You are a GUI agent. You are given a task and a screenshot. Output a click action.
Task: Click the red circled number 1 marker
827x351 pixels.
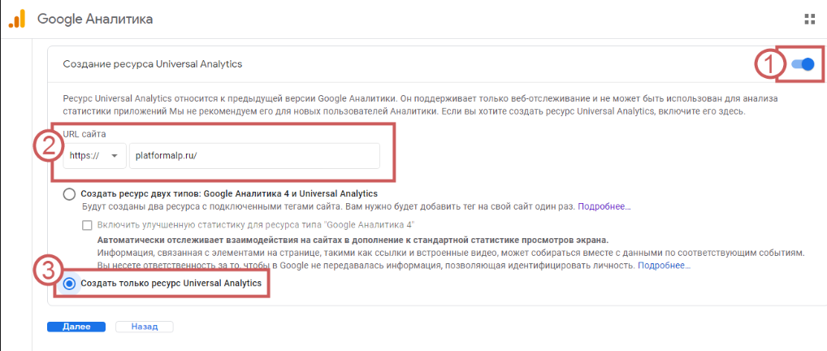[765, 64]
